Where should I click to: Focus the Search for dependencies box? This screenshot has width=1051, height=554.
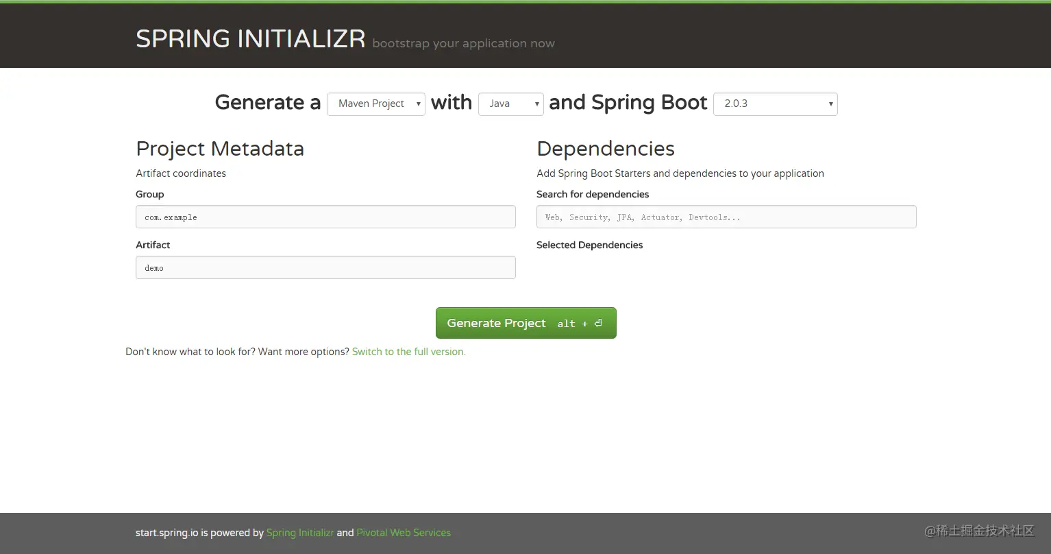(726, 217)
